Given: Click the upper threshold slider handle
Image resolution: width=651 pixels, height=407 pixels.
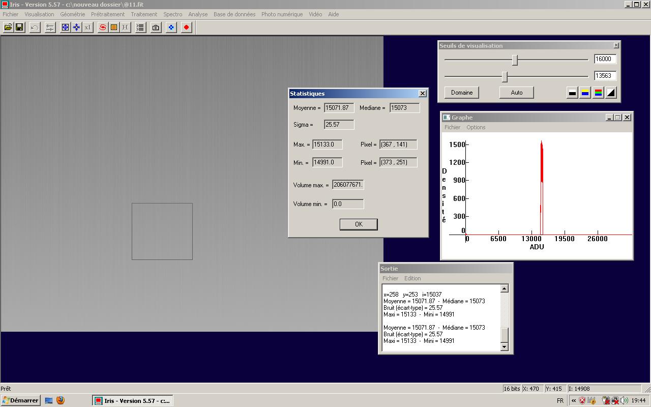Looking at the screenshot, I should point(515,60).
